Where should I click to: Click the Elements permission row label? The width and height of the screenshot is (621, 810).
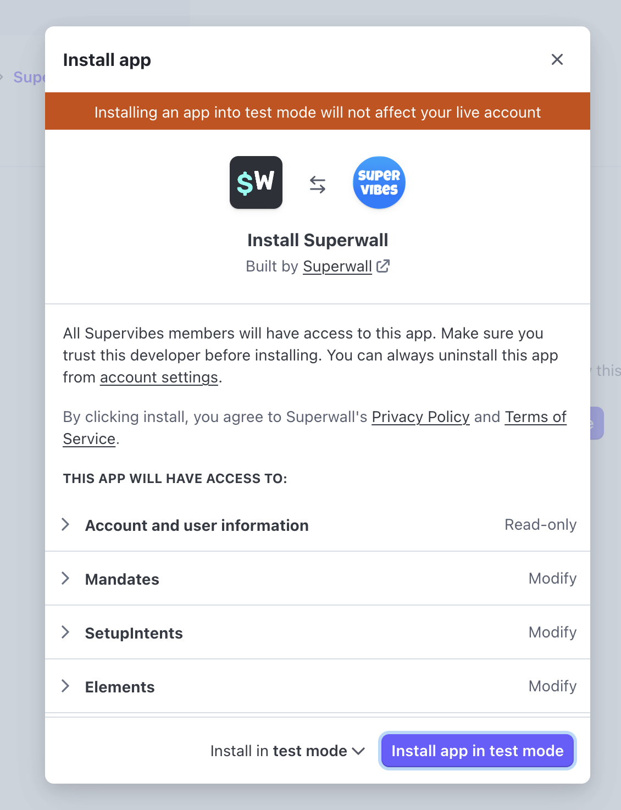[120, 687]
